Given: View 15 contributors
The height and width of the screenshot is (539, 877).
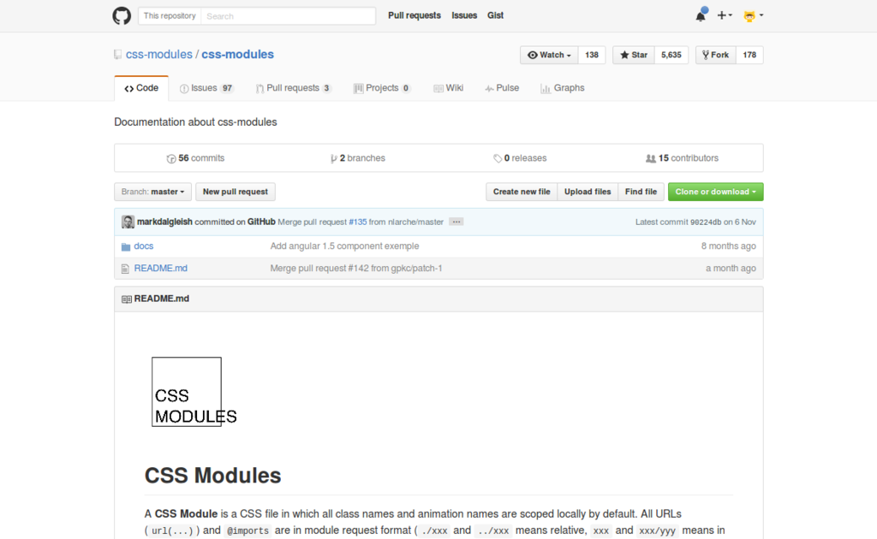Looking at the screenshot, I should tap(682, 158).
